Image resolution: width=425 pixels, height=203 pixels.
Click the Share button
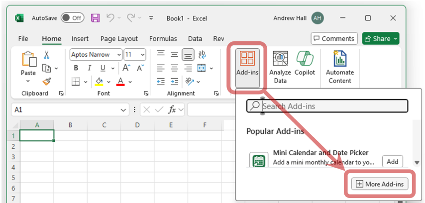pos(381,38)
